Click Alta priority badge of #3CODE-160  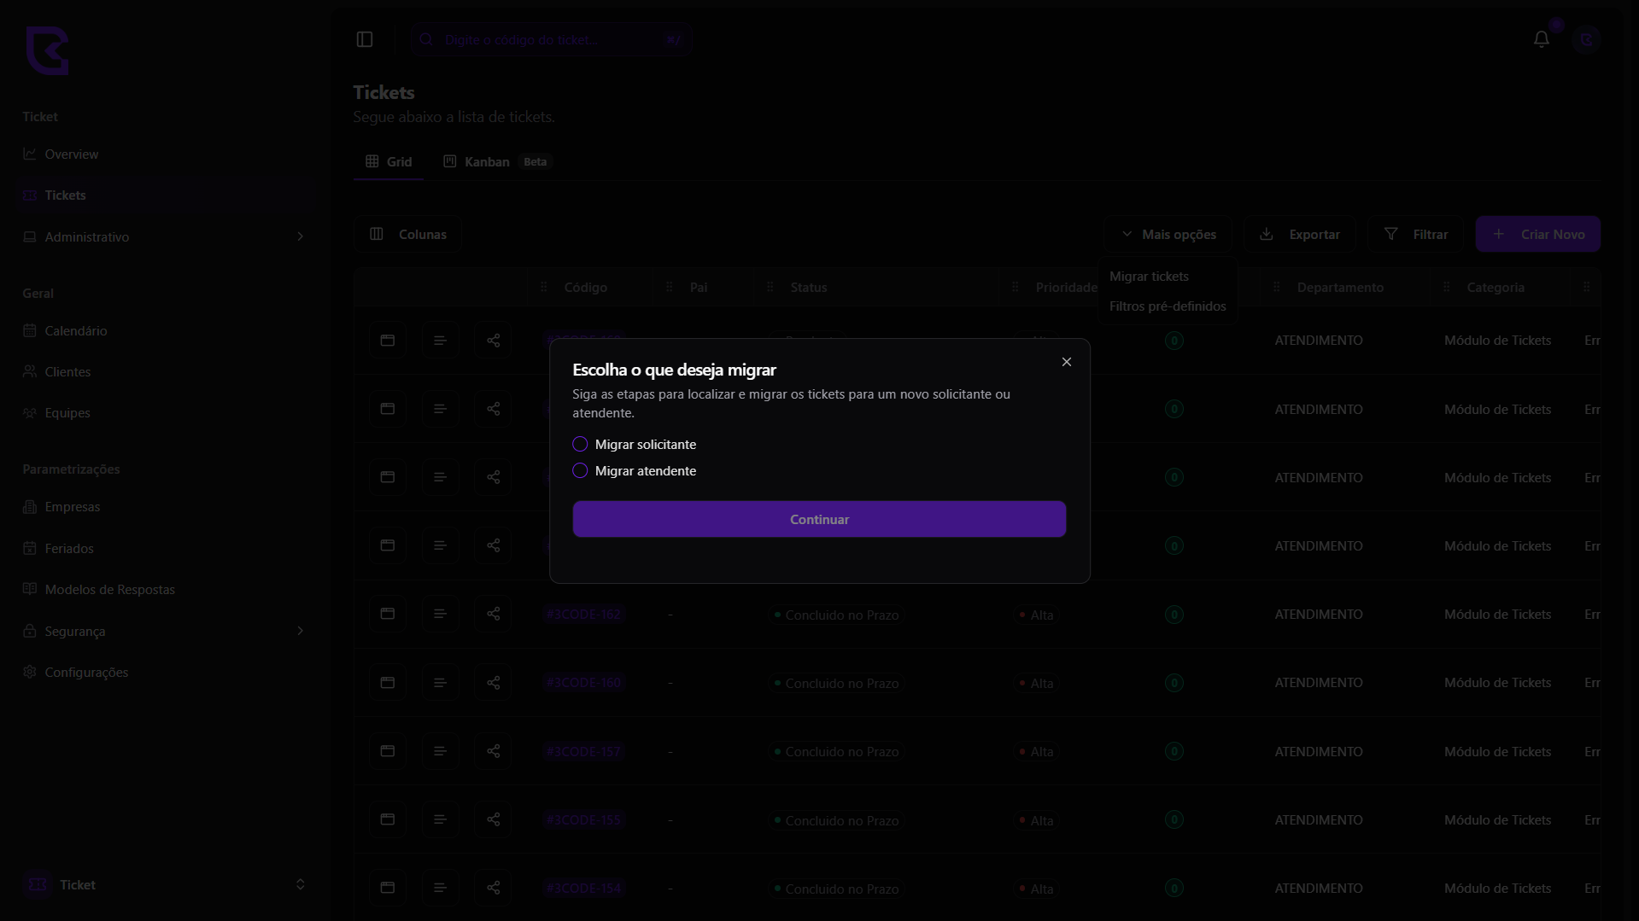1035,683
